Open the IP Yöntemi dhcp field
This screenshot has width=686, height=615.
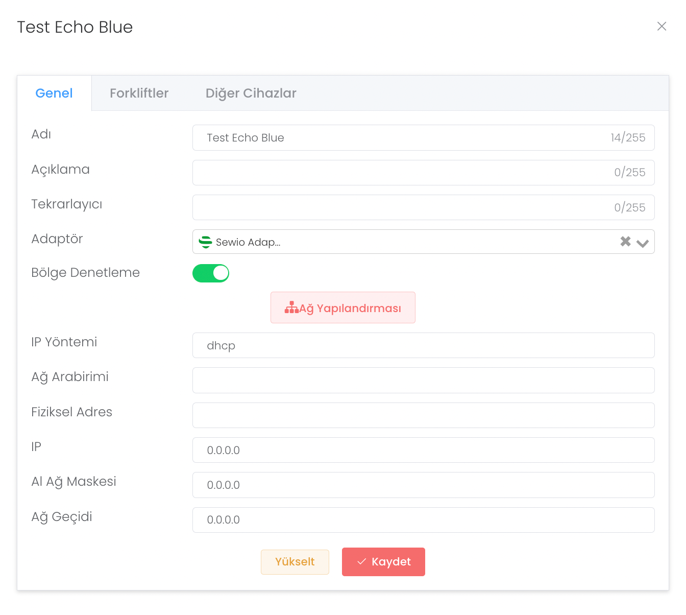point(423,345)
